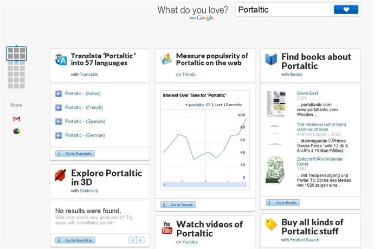The image size is (374, 249).
Task: Click the heart search button
Action: (x=346, y=9)
